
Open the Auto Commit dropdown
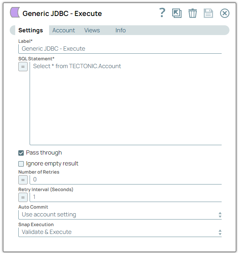click(120, 214)
